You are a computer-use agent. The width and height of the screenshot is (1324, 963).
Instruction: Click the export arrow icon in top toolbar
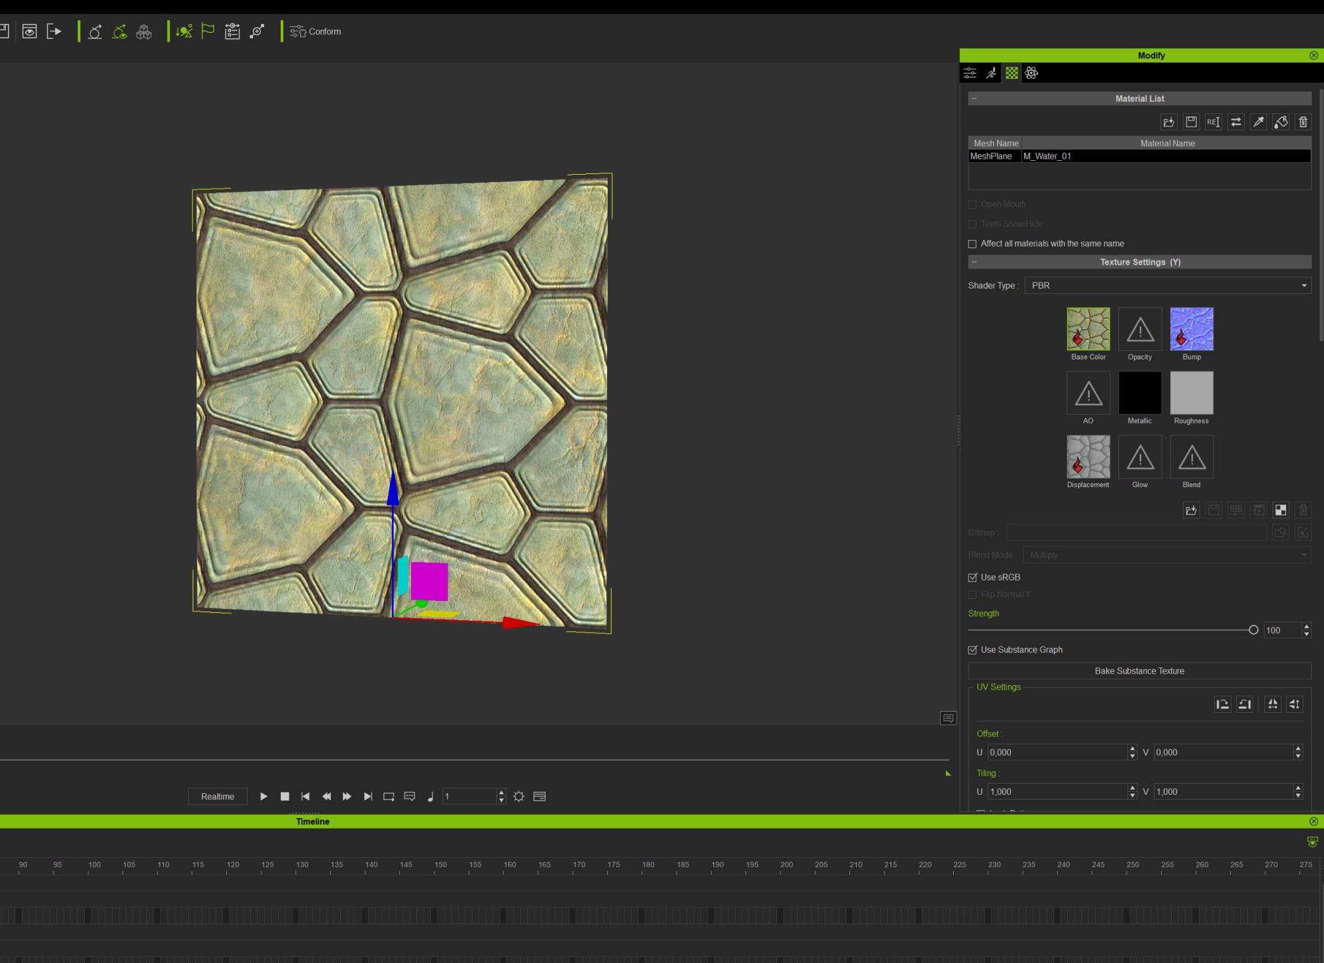click(x=54, y=31)
